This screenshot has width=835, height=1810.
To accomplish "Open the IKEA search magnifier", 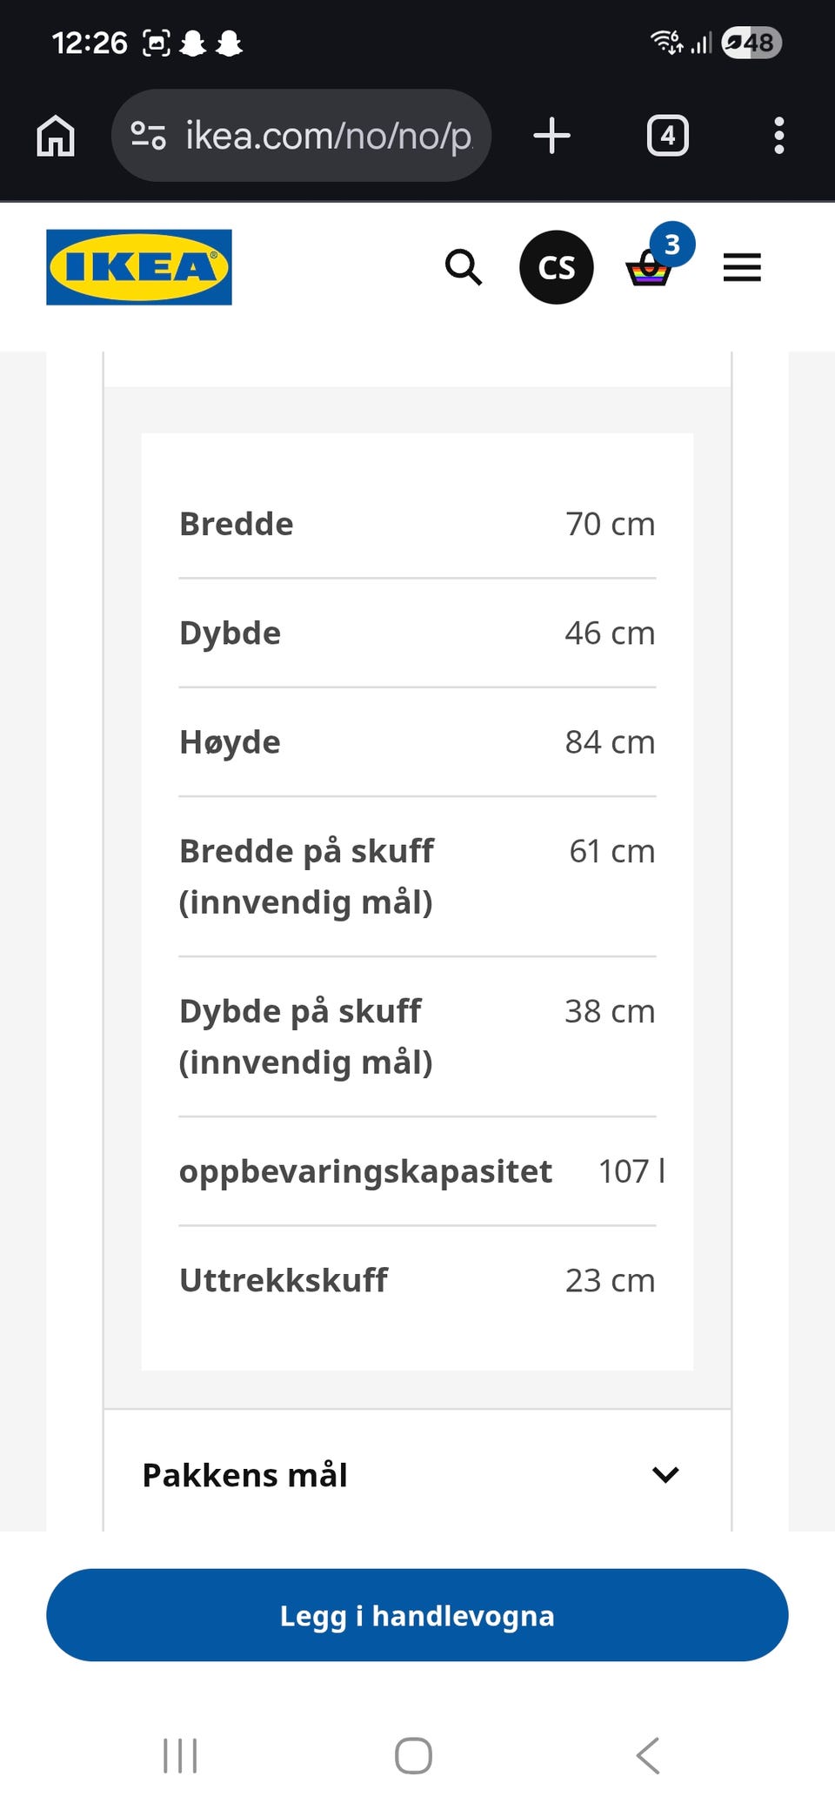I will pyautogui.click(x=464, y=267).
